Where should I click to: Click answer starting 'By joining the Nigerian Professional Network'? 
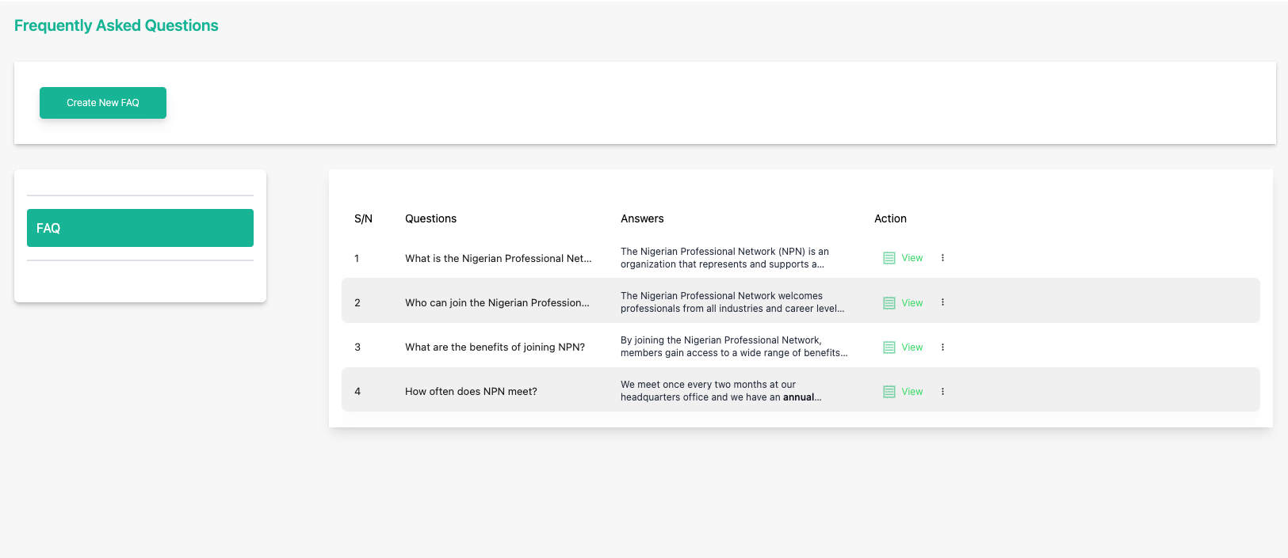(734, 347)
